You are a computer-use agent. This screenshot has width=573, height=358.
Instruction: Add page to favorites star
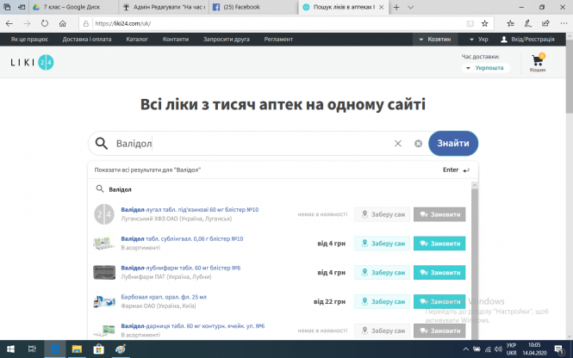pos(484,23)
